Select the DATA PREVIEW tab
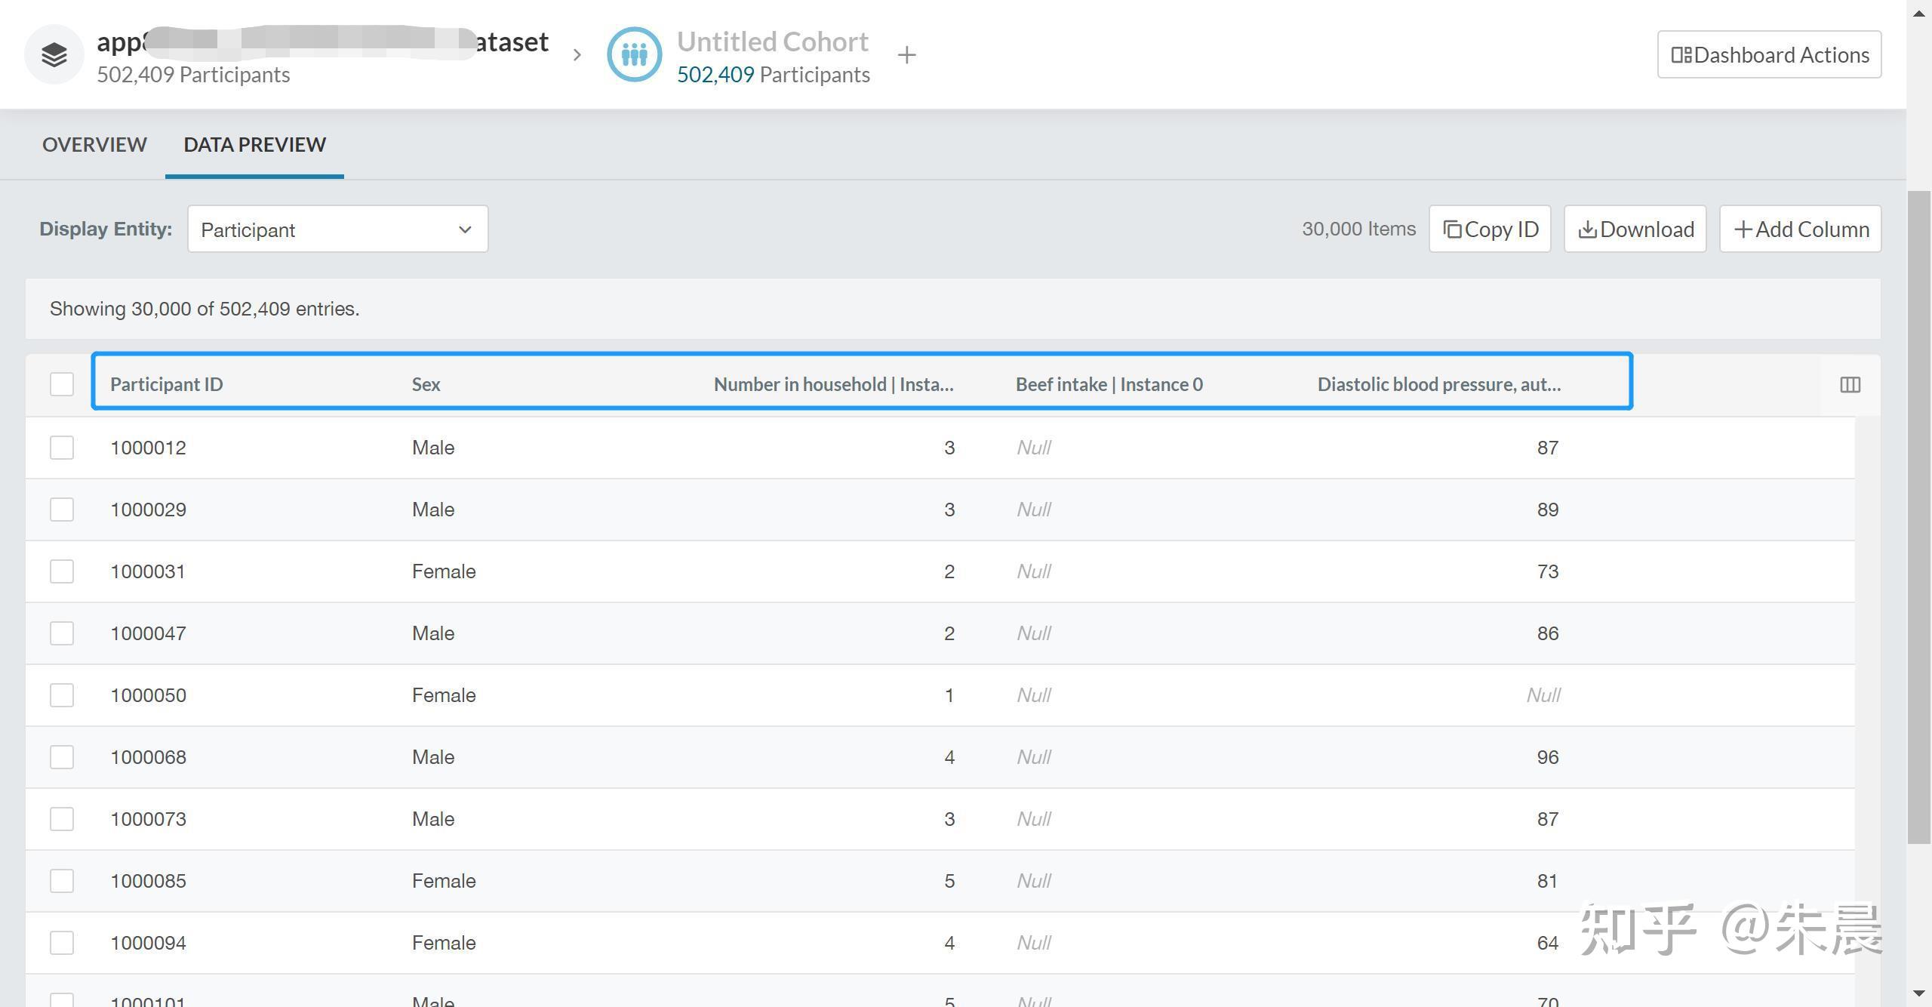Viewport: 1932px width, 1007px height. coord(254,144)
